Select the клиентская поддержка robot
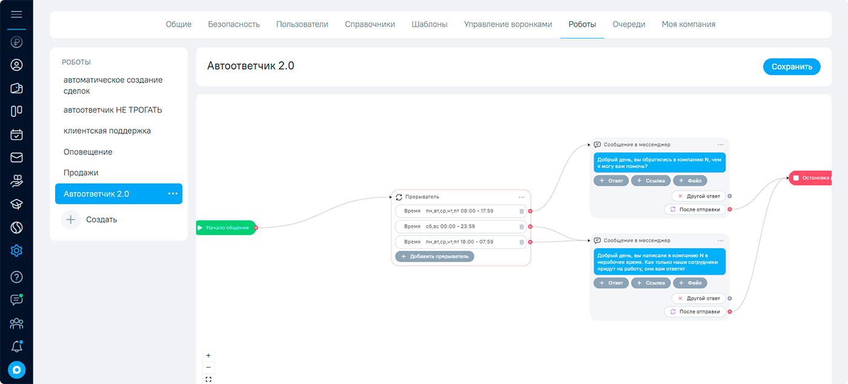The image size is (848, 384). (x=107, y=131)
